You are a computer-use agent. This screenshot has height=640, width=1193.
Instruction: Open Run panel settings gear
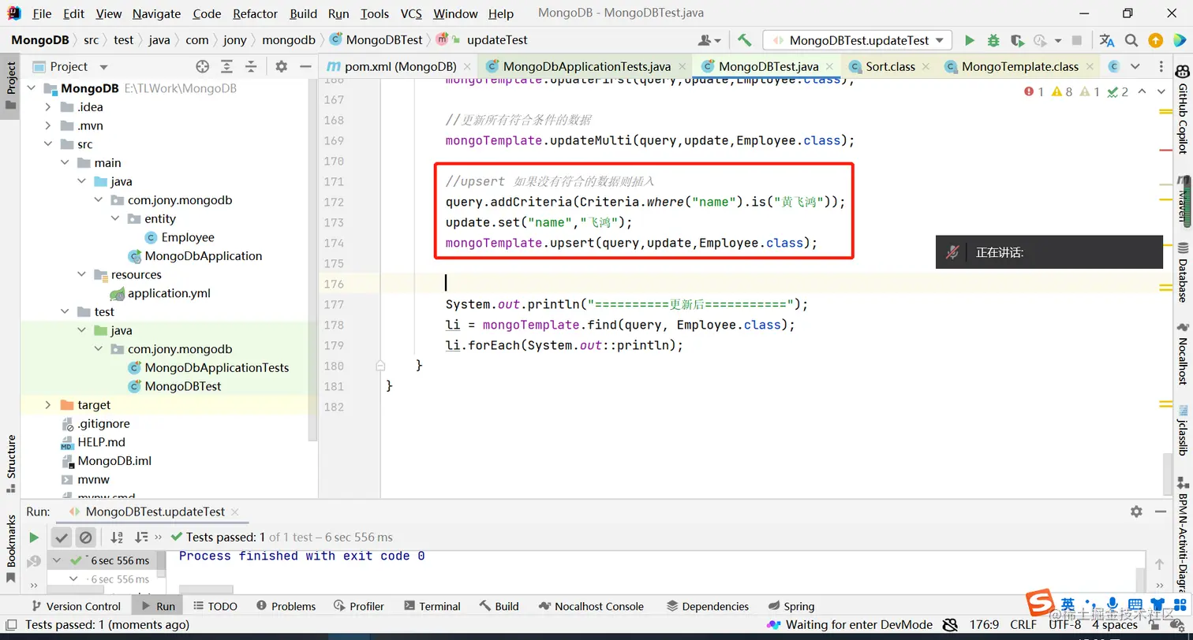(x=1136, y=512)
